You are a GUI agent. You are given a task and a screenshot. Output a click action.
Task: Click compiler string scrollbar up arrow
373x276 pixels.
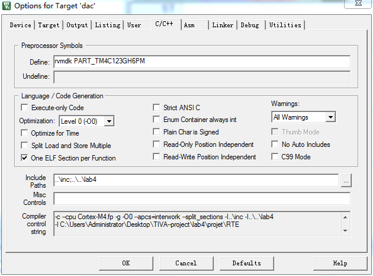pos(345,217)
